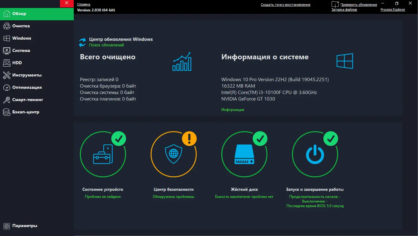Click the Windows Update refresh arrows icon
The width and height of the screenshot is (418, 236).
coord(82,42)
